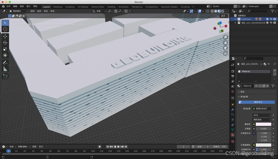Open the 物体模式 mode dropdown
Viewport: 278px width, 159px height.
[x=18, y=11]
